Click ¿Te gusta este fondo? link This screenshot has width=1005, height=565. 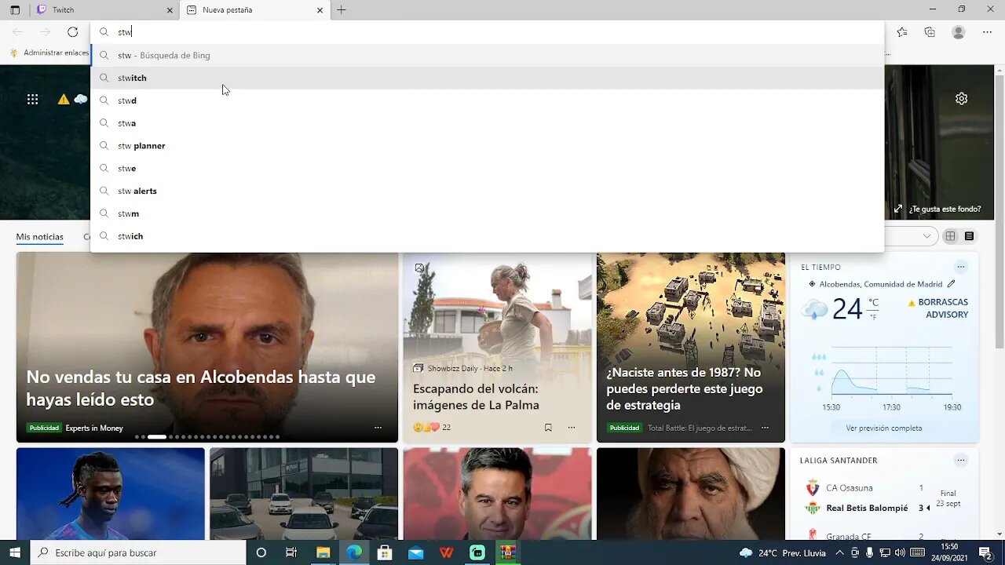coord(945,209)
